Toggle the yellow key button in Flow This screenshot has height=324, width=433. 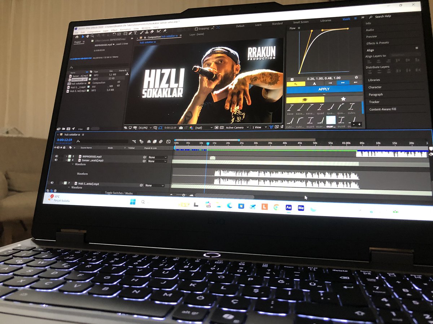point(296,84)
